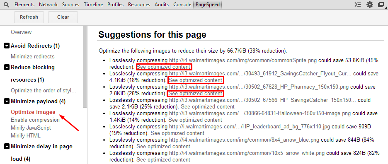
Task: Select Minify HTML rule
Action: tap(25, 136)
